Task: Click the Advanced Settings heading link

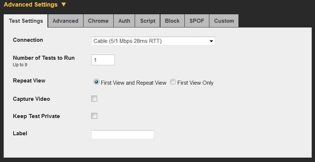Action: (31, 5)
